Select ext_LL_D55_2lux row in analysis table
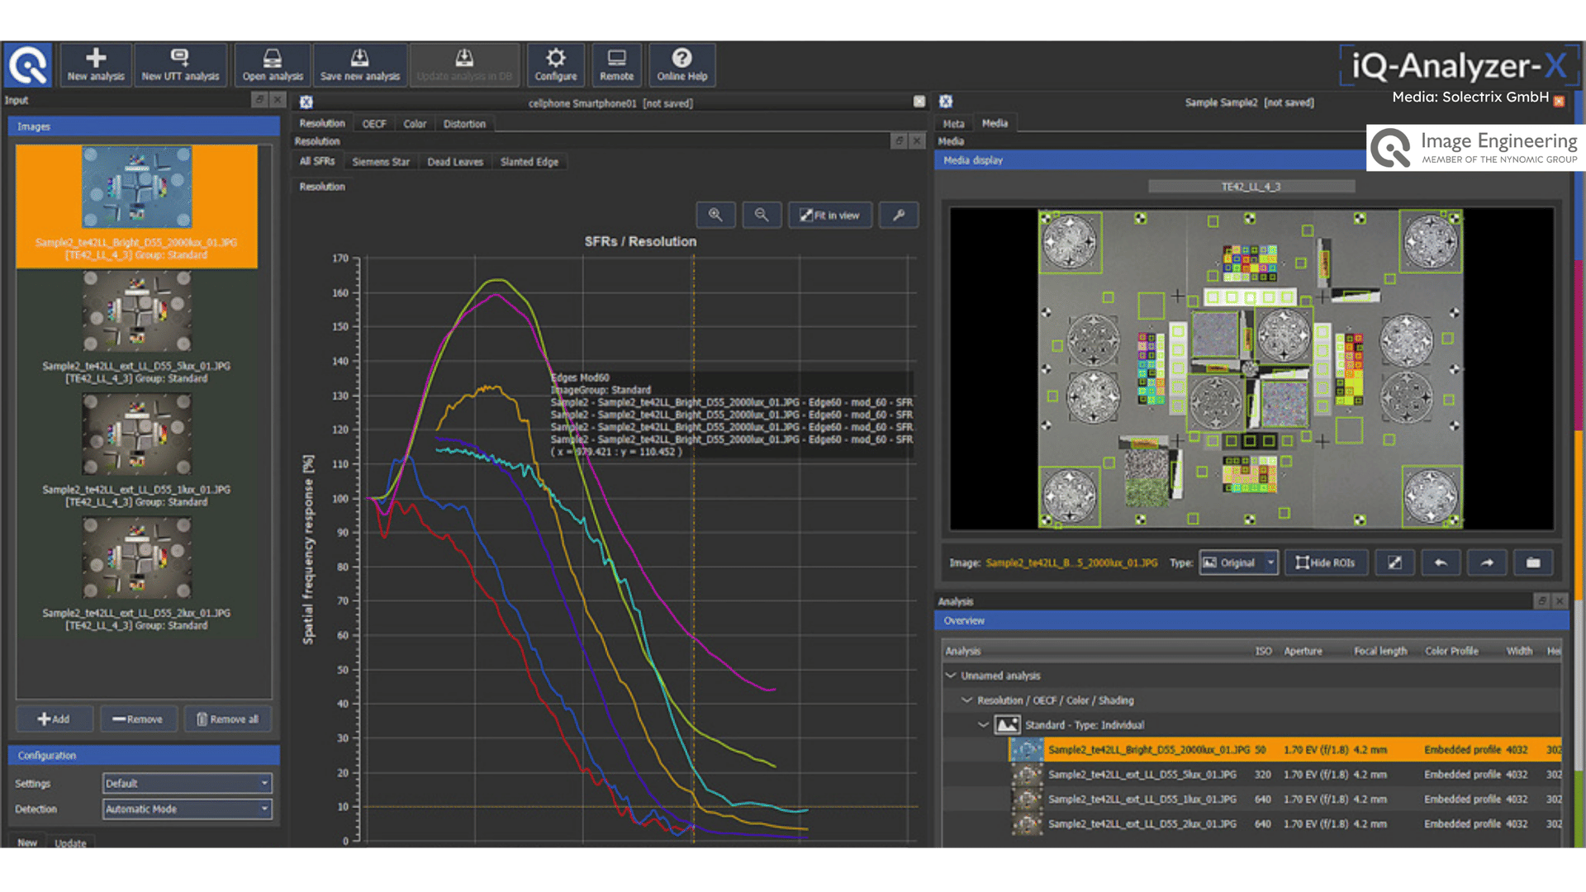Image resolution: width=1586 pixels, height=892 pixels. click(1284, 824)
